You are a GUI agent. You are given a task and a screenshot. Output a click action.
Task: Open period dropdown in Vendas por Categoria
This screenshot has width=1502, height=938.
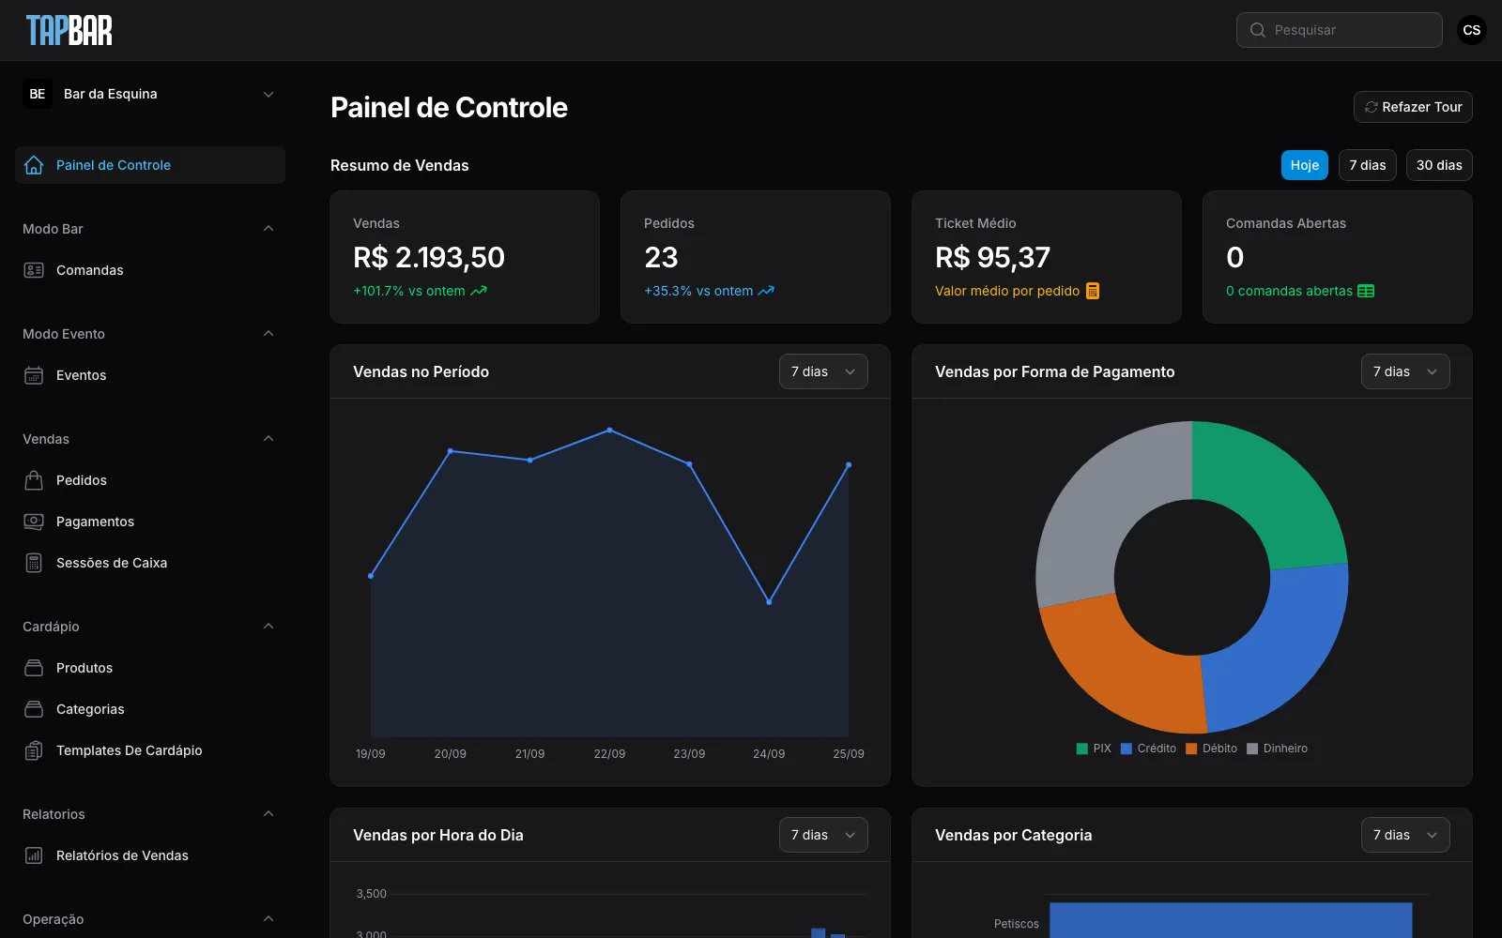[x=1405, y=835]
